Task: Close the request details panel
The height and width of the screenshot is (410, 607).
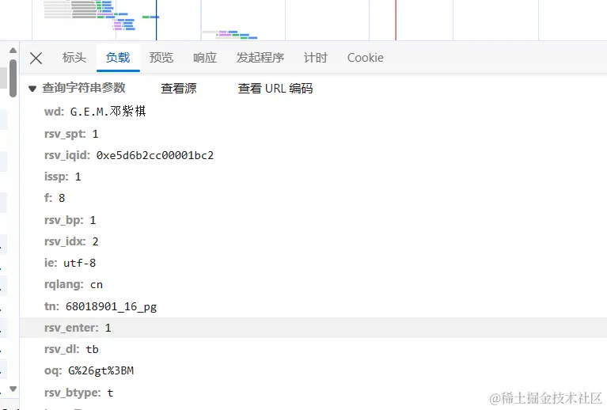Action: 36,58
